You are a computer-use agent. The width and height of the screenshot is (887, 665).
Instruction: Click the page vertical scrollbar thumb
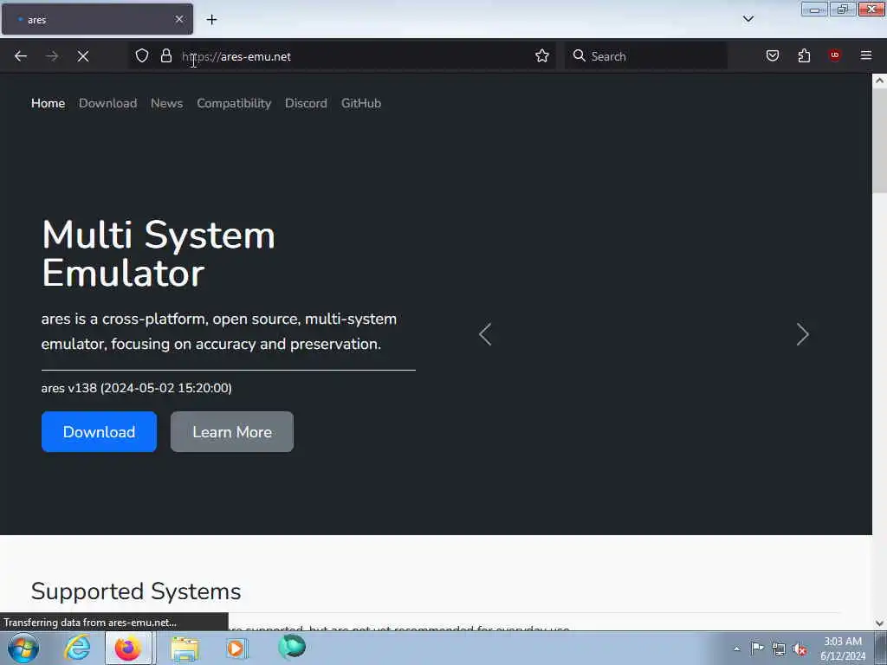879,140
